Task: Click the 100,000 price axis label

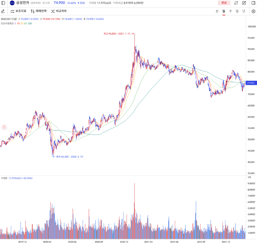Action: tap(252, 27)
